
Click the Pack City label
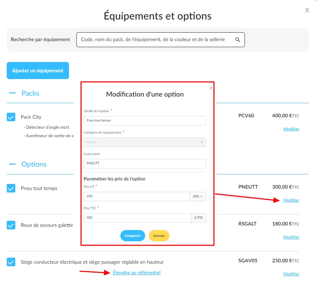click(31, 117)
